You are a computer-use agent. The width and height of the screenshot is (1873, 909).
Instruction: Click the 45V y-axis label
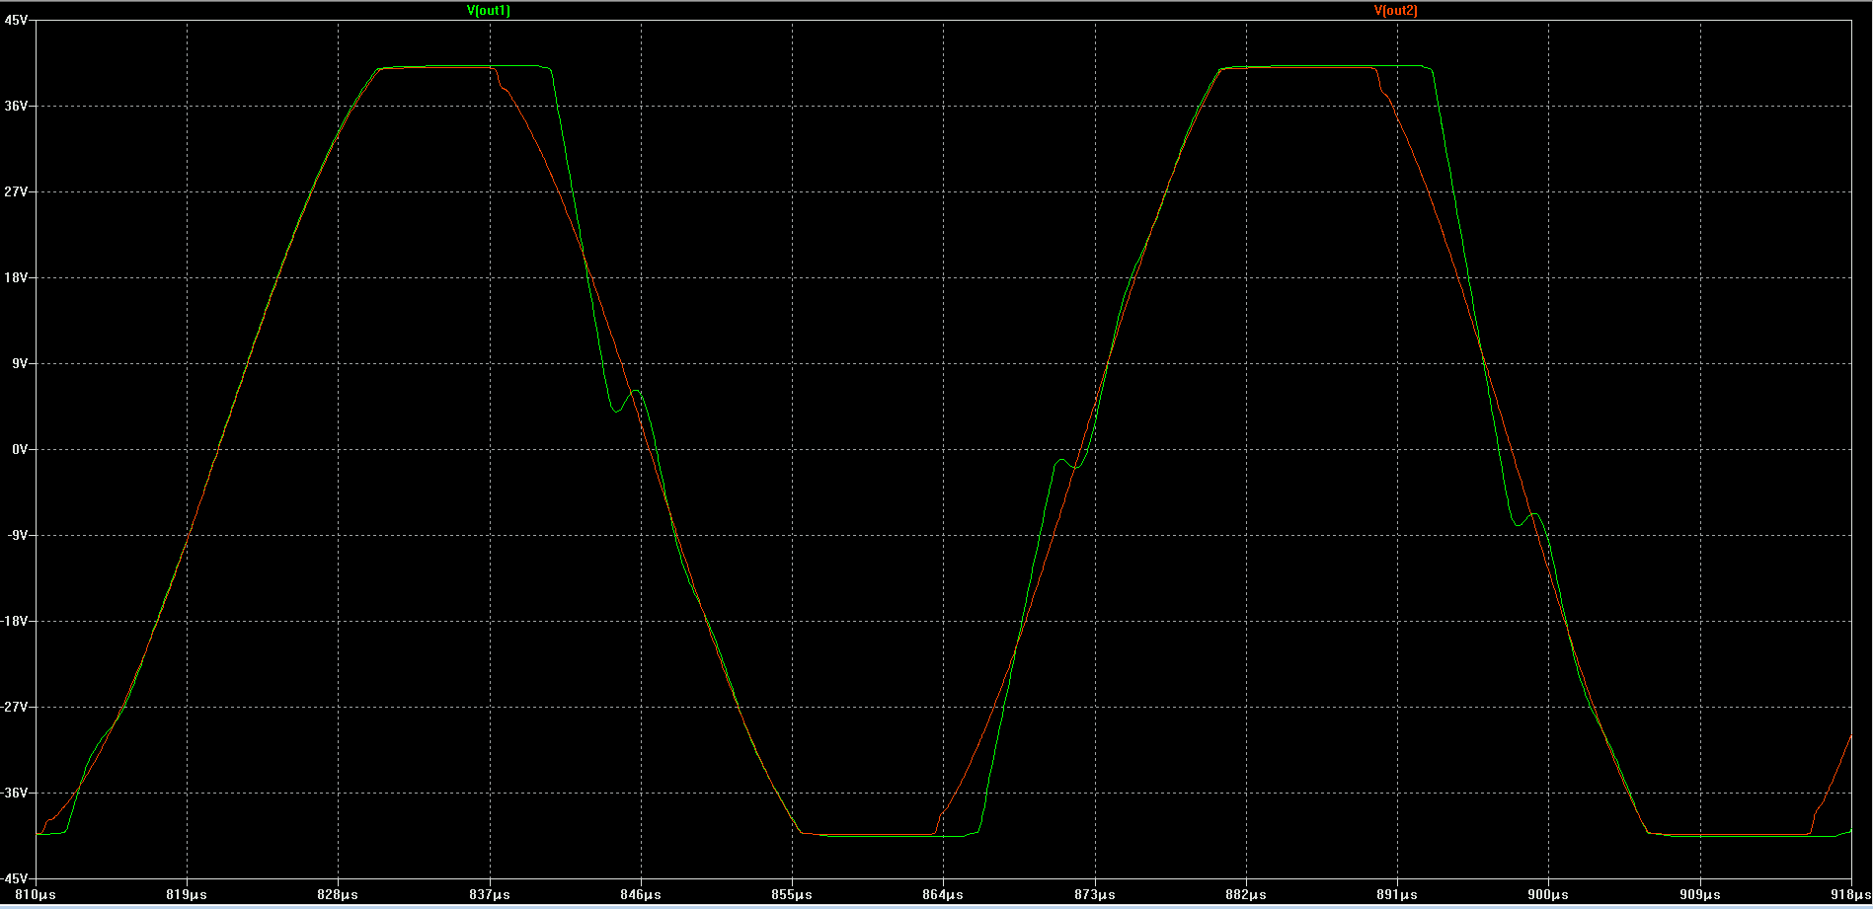pyautogui.click(x=17, y=20)
